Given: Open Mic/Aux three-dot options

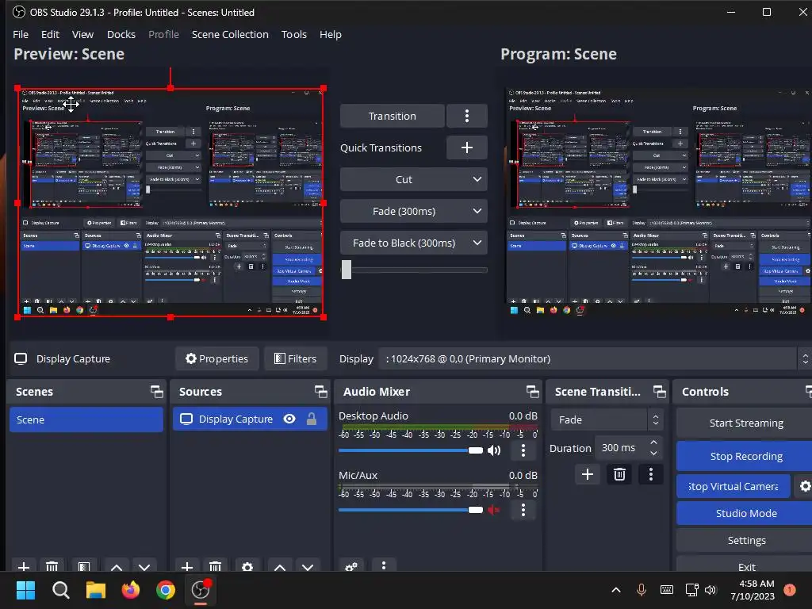Looking at the screenshot, I should (523, 510).
